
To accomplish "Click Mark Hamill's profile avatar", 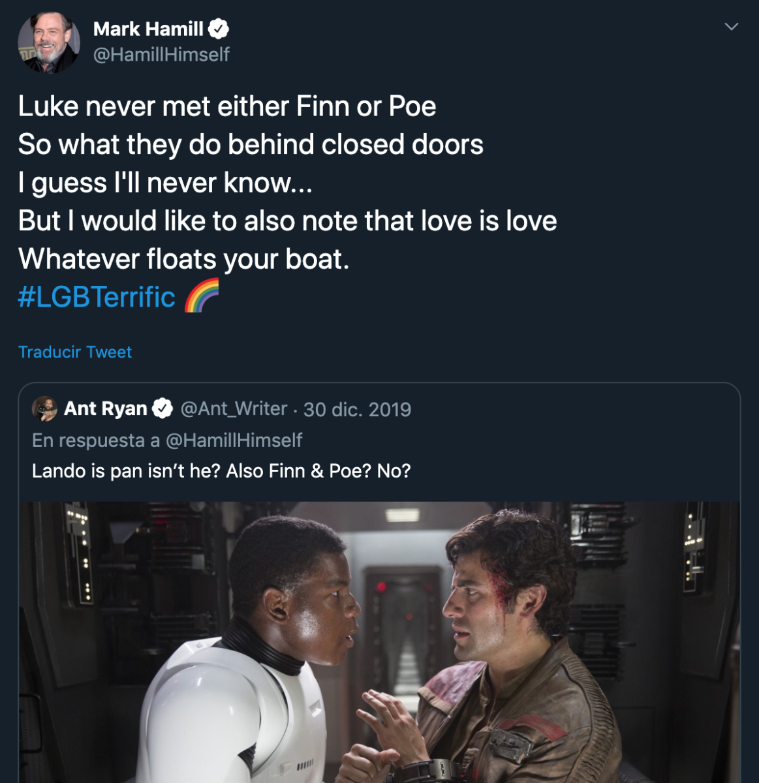I will (48, 42).
